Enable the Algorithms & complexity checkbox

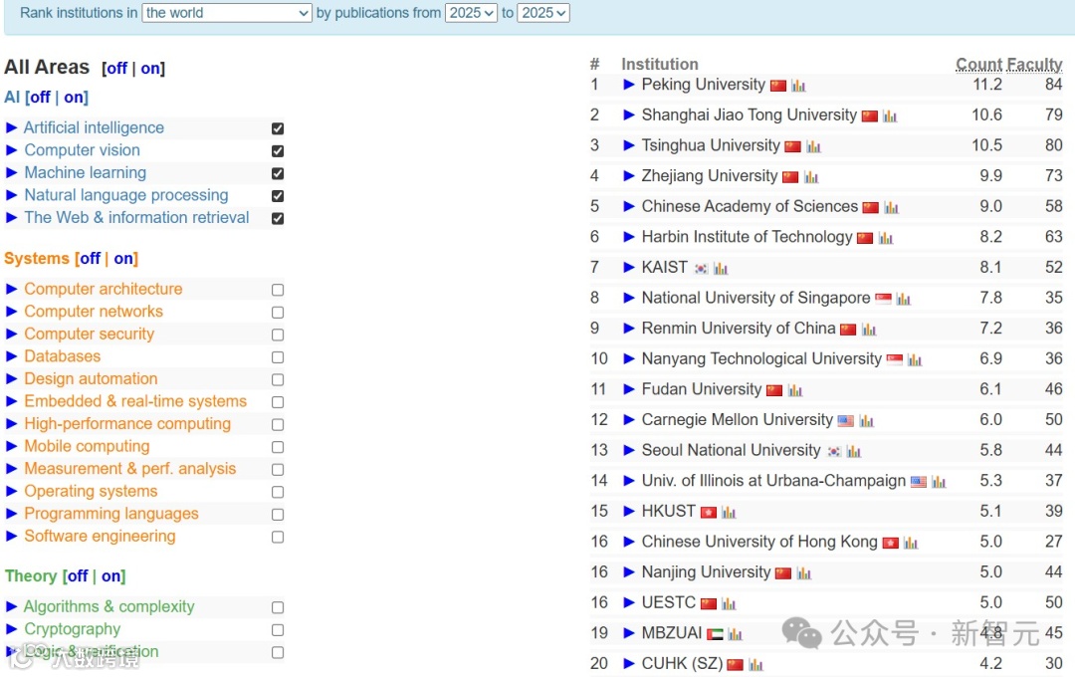[x=278, y=607]
